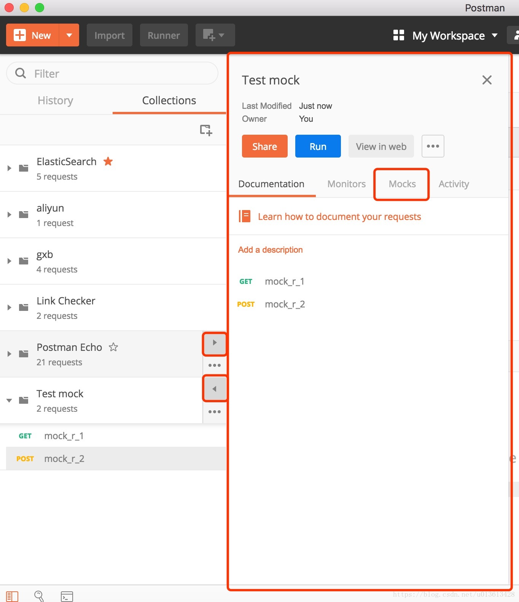Close the Test mock details panel
This screenshot has width=519, height=602.
[487, 80]
